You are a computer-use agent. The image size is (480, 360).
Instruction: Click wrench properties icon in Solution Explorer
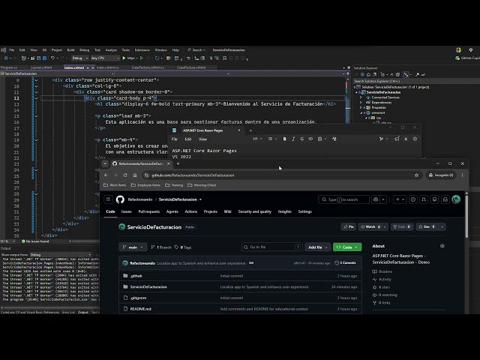pos(417,74)
